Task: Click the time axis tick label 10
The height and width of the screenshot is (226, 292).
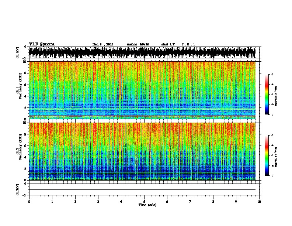Action: (x=259, y=202)
